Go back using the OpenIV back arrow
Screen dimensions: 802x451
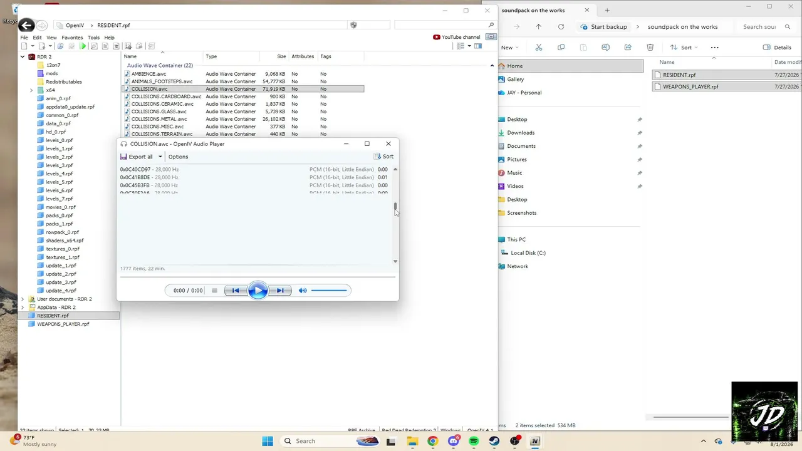click(x=26, y=25)
